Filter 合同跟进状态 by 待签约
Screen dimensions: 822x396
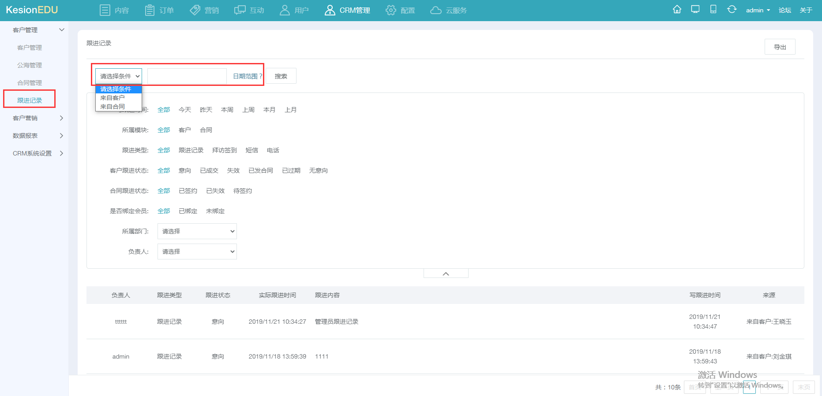pos(243,191)
